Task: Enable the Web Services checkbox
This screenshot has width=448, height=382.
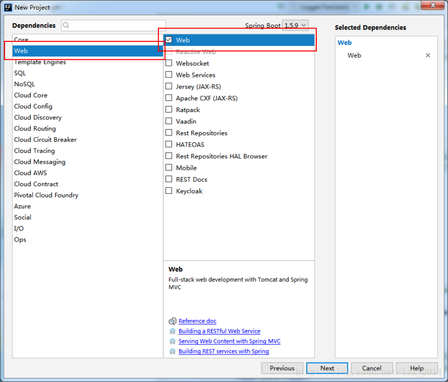Action: 169,75
